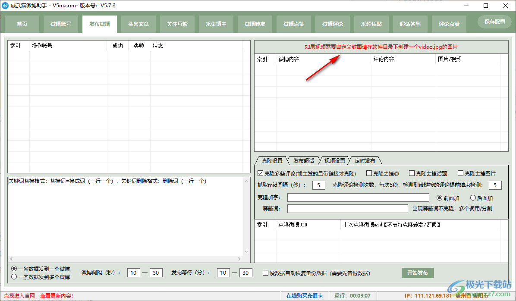Open the 定时发布 sub-tab

365,161
